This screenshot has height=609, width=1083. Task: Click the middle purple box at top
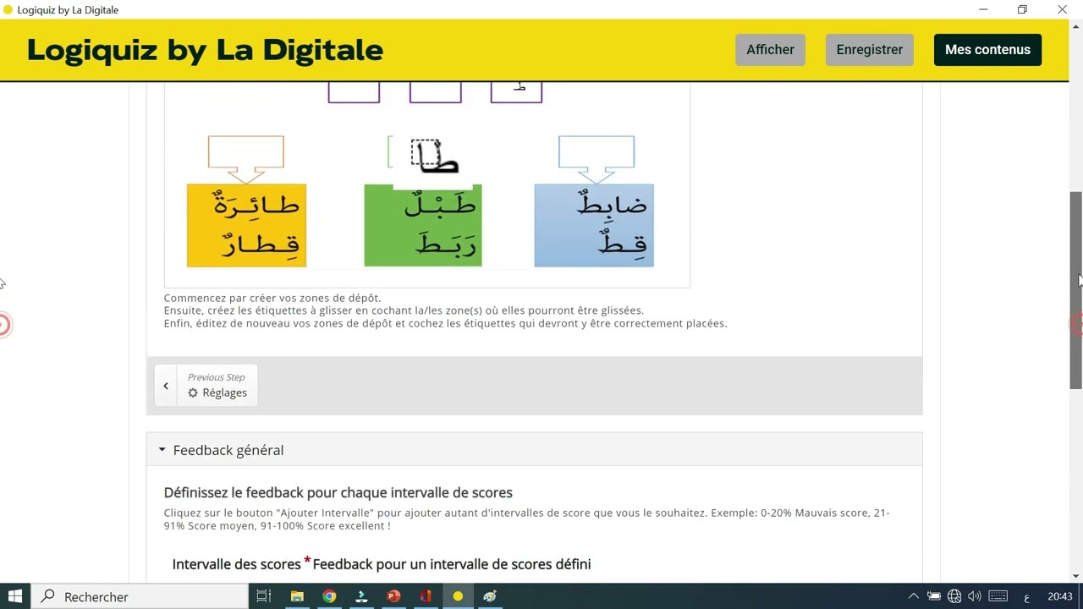435,92
